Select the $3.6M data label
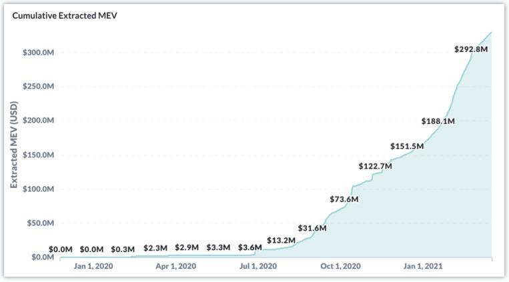The image size is (509, 282). point(250,247)
